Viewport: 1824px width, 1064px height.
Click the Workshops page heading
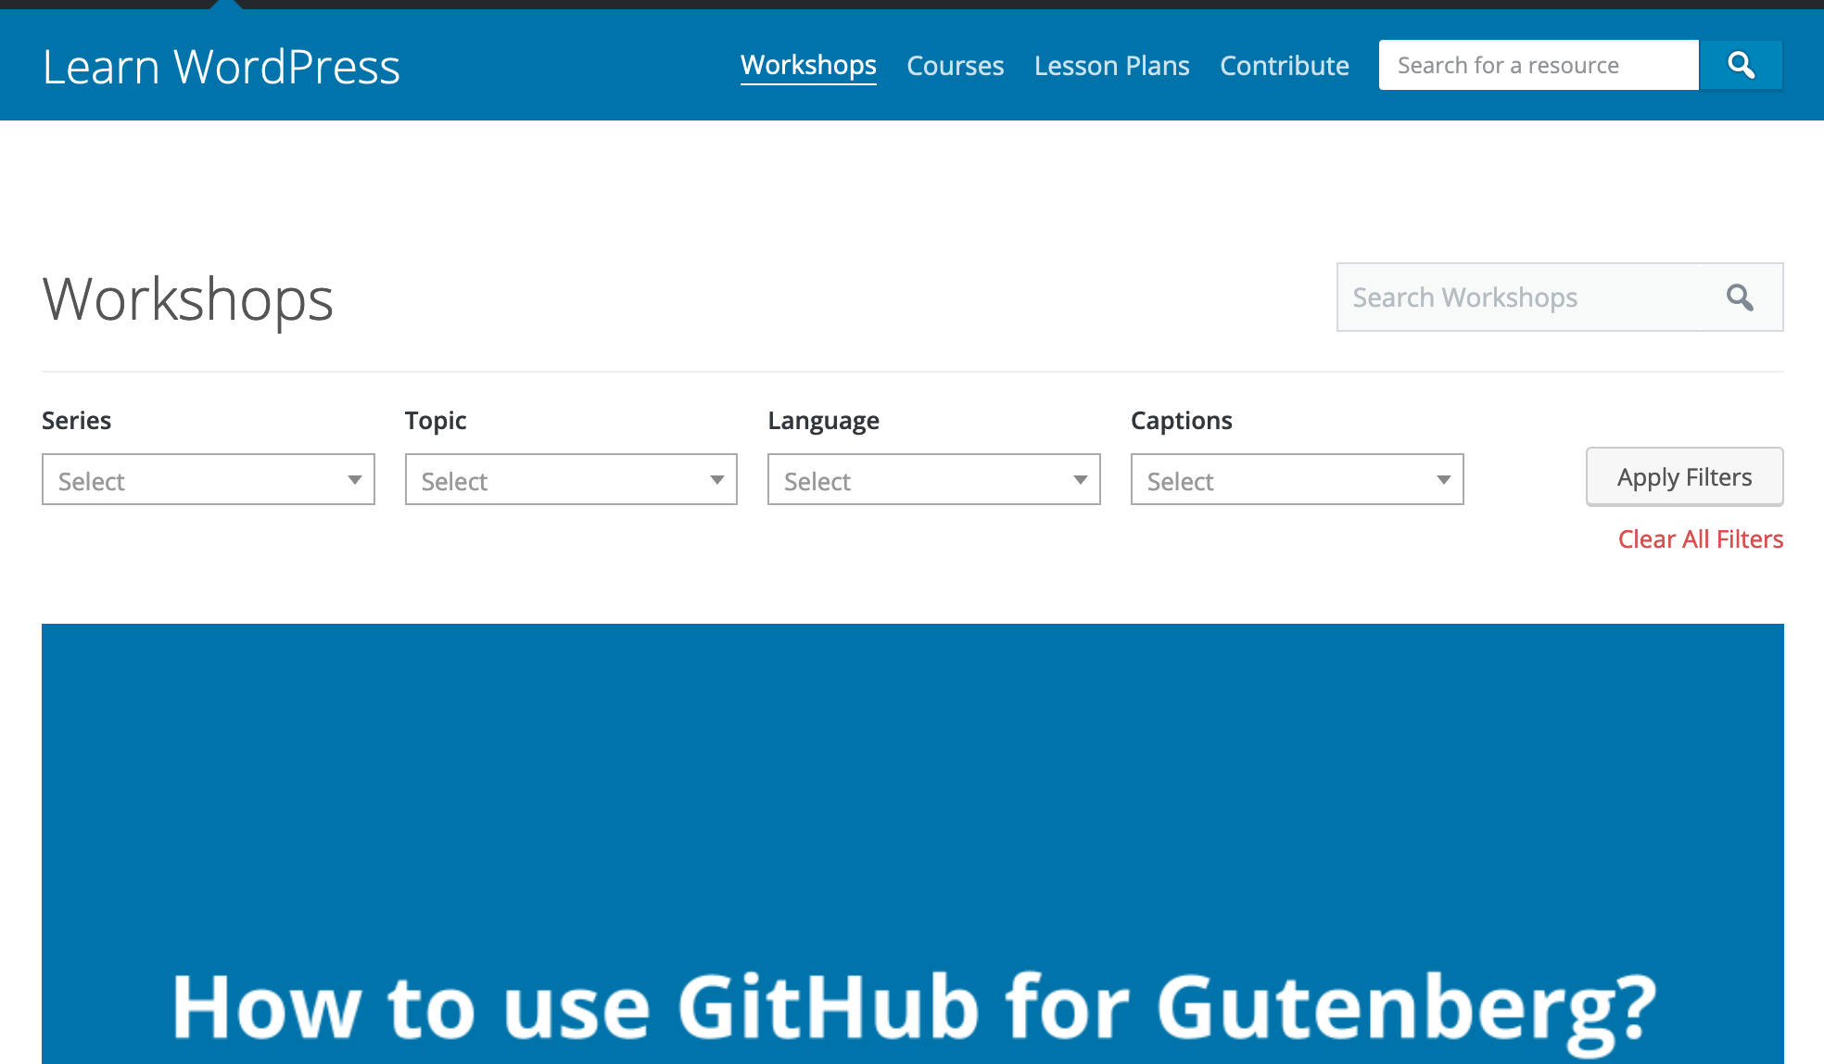pyautogui.click(x=188, y=300)
